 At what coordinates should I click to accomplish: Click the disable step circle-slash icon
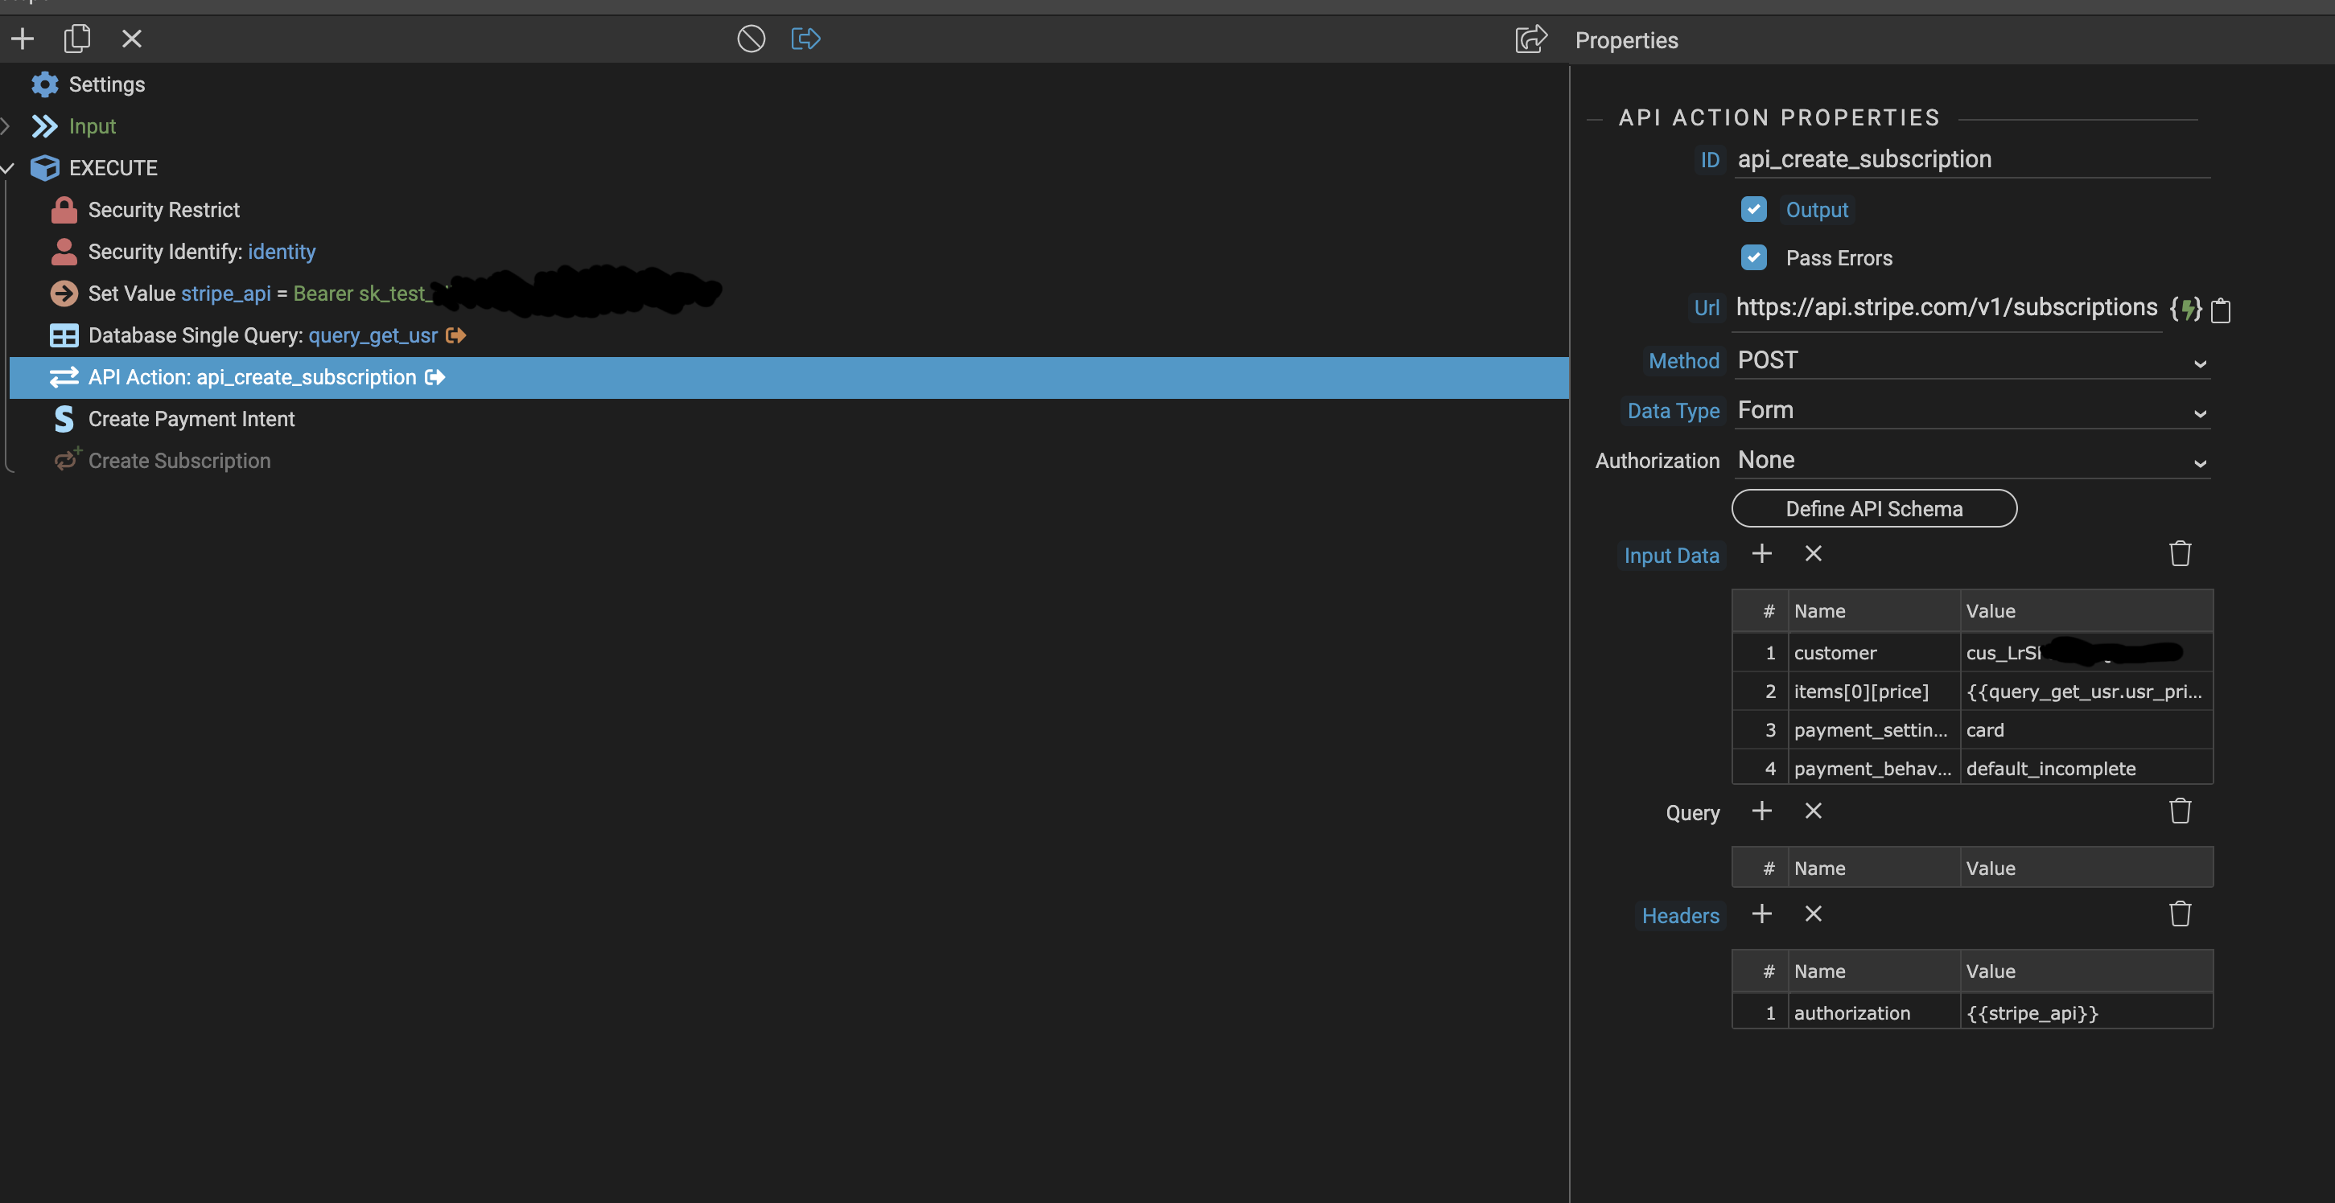(751, 38)
